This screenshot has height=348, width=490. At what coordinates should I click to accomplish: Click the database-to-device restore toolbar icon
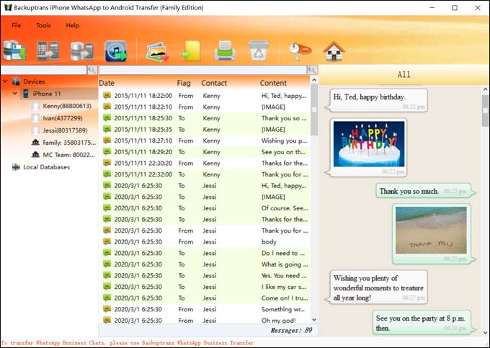click(x=81, y=51)
